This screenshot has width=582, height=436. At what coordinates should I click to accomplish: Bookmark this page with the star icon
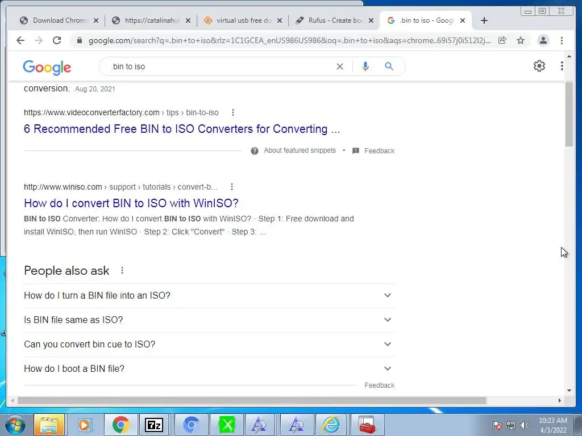click(x=521, y=40)
